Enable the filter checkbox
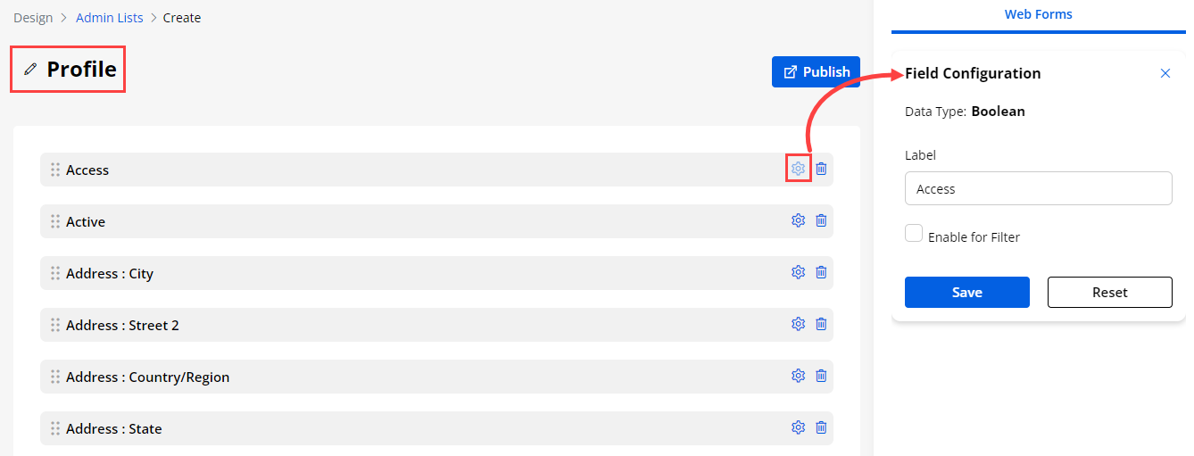1194x456 pixels. [914, 234]
